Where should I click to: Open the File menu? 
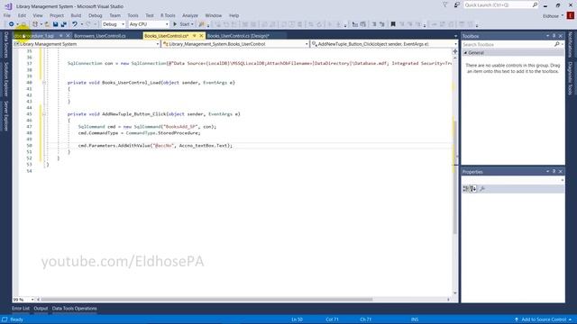(x=7, y=15)
